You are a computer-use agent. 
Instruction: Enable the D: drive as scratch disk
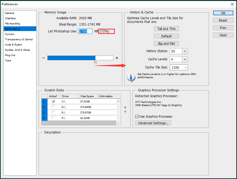point(54,107)
